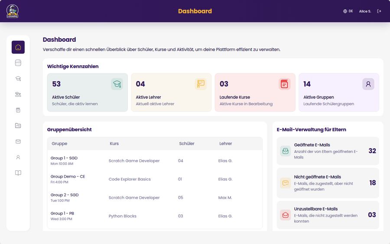Click teacher board icon in Aktive Lehrer card

click(201, 84)
